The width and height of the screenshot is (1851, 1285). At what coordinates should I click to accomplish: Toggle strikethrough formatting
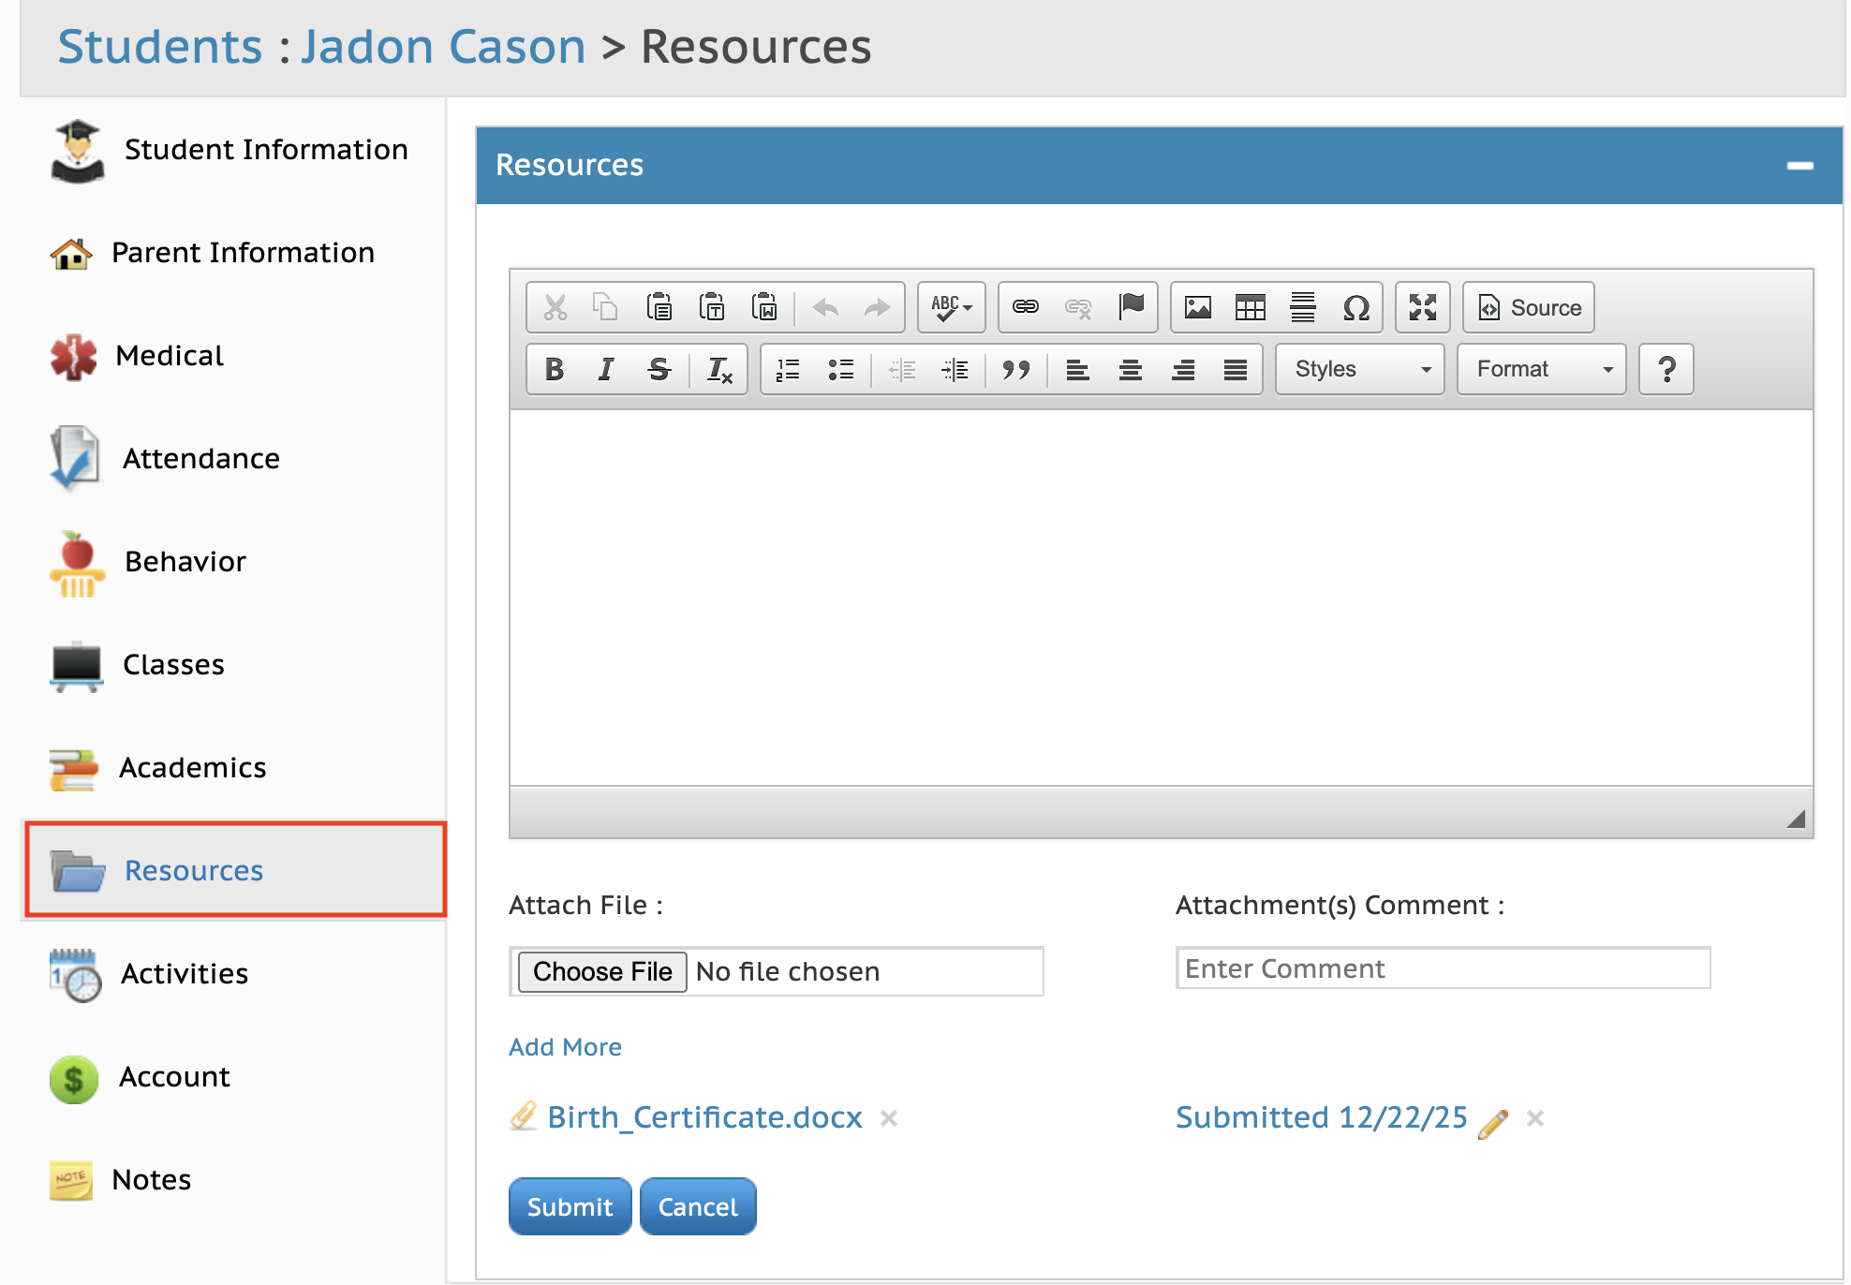coord(659,370)
